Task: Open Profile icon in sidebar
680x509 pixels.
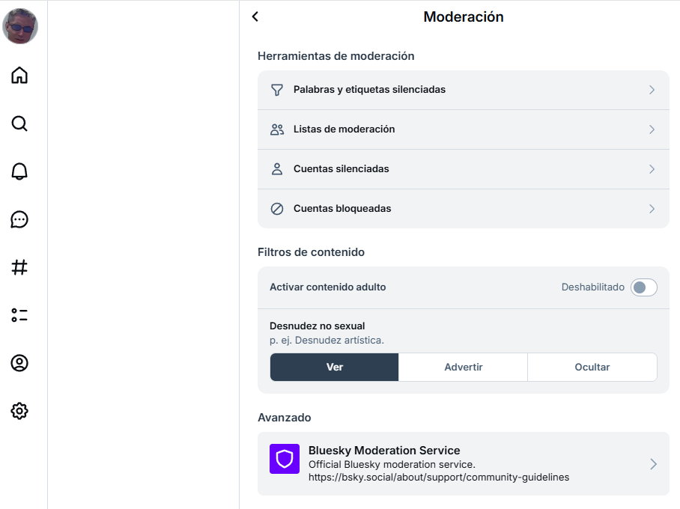Action: pyautogui.click(x=19, y=363)
